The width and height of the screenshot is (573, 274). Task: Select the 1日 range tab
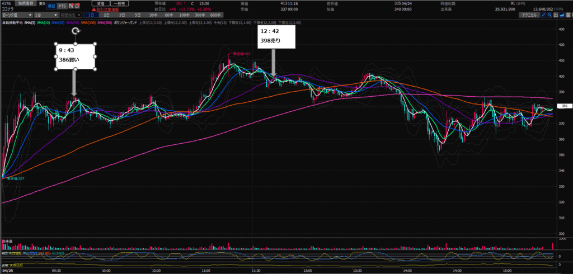coord(92,16)
